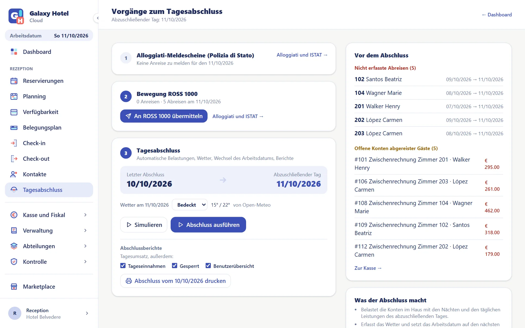The width and height of the screenshot is (525, 328).
Task: Open Alloggiati und ISTAT link beside ROSS button
Action: pyautogui.click(x=238, y=116)
